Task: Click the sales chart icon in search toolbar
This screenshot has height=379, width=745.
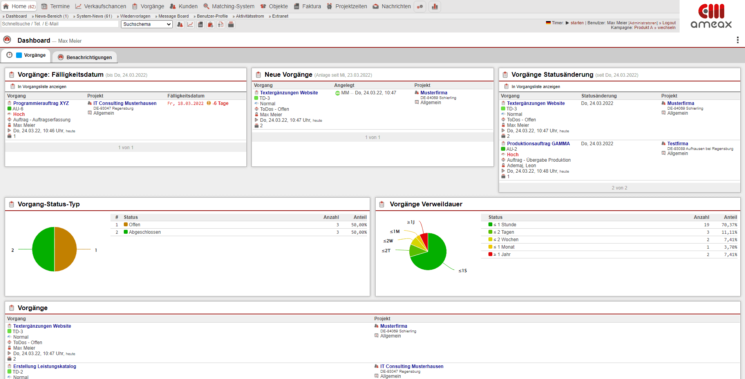Action: 190,25
